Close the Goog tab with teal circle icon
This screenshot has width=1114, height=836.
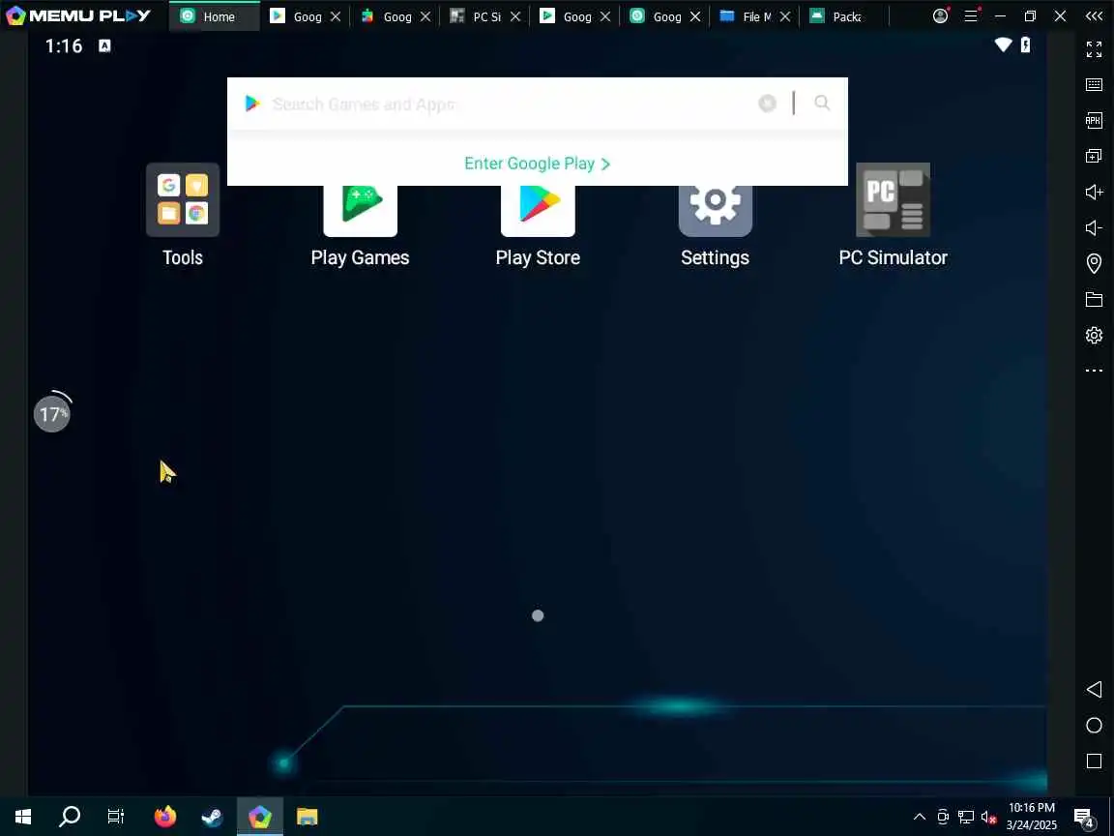coord(695,16)
